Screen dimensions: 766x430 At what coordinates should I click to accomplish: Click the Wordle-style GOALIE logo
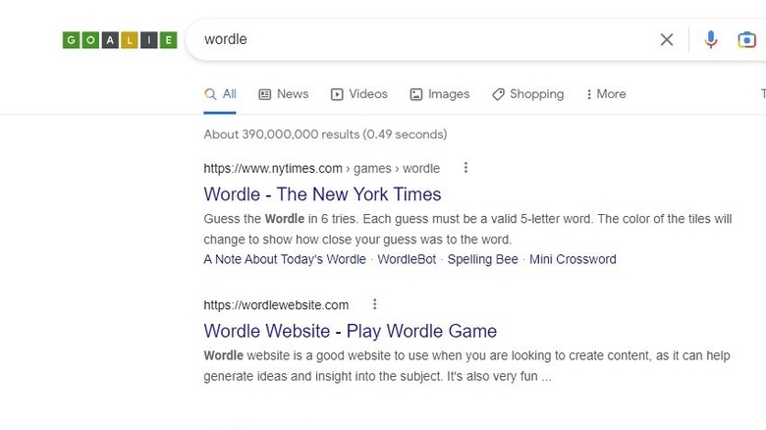tap(120, 40)
